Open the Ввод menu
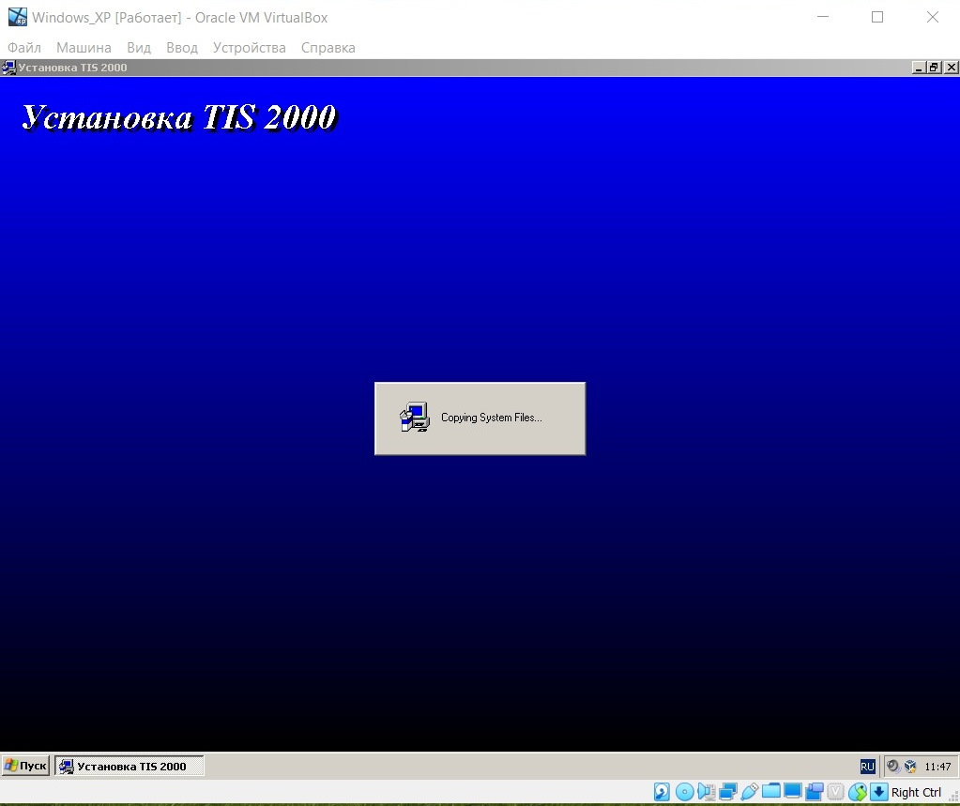The image size is (960, 806). point(182,48)
